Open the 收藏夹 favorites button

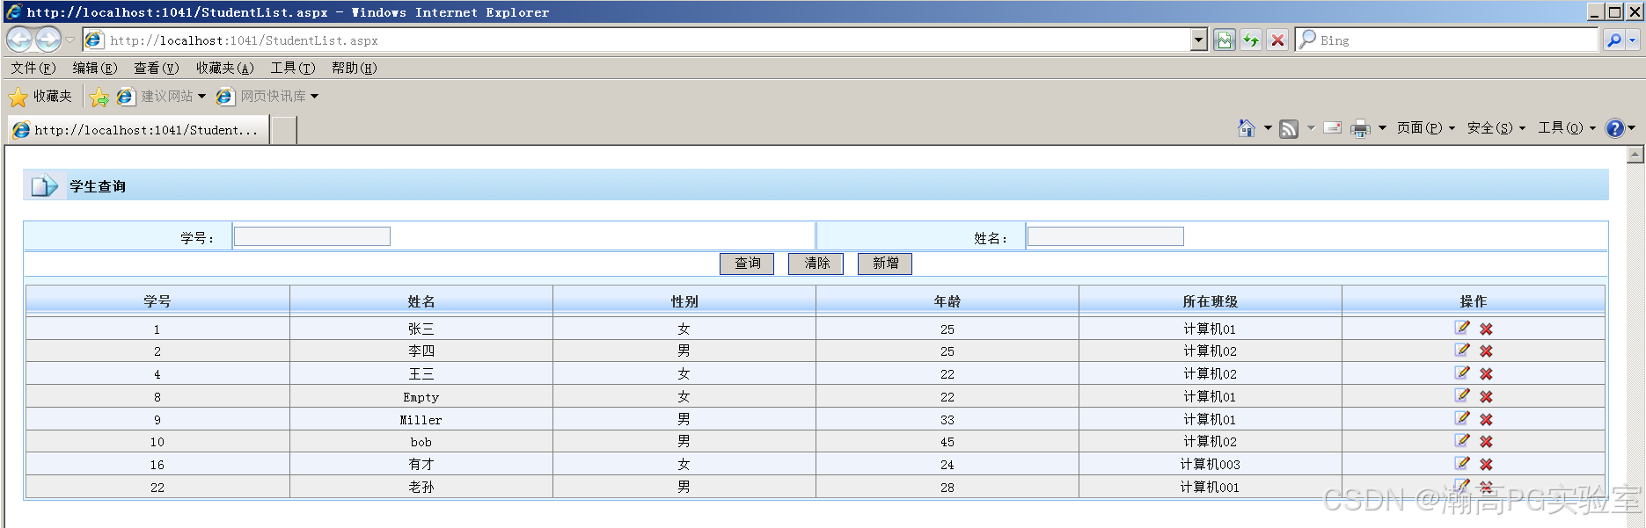pyautogui.click(x=40, y=97)
